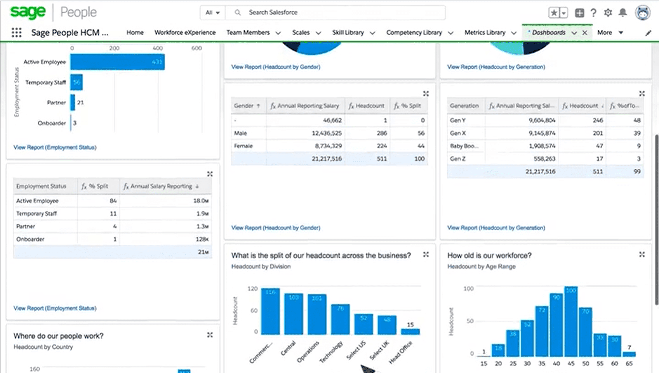Viewport: 659px width, 373px height.
Task: Expand the Team Members tab dropdown
Action: pos(278,33)
